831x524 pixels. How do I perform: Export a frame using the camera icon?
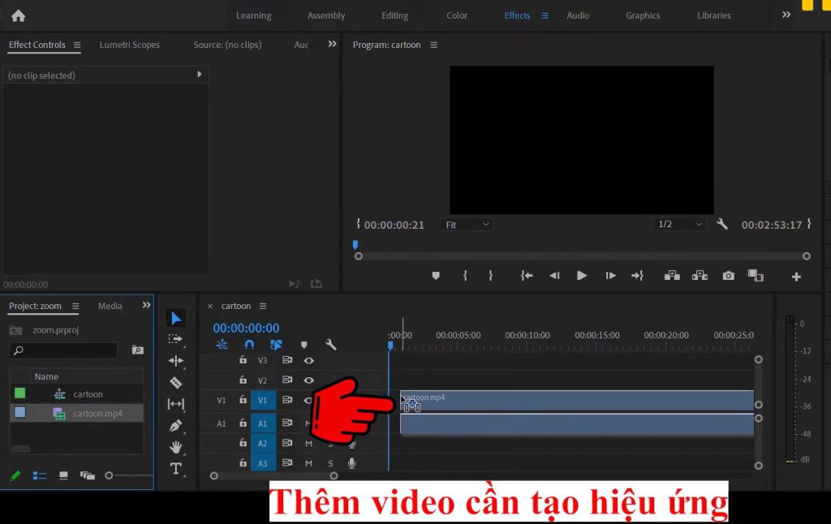click(x=728, y=275)
